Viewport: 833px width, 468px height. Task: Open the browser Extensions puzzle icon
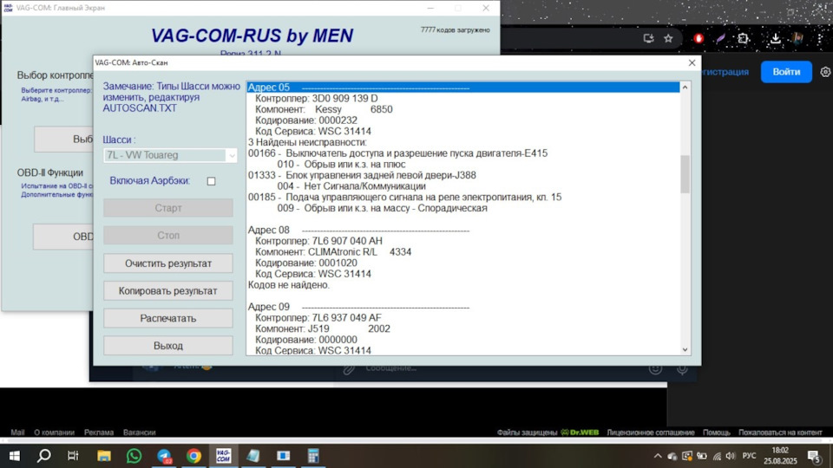744,38
